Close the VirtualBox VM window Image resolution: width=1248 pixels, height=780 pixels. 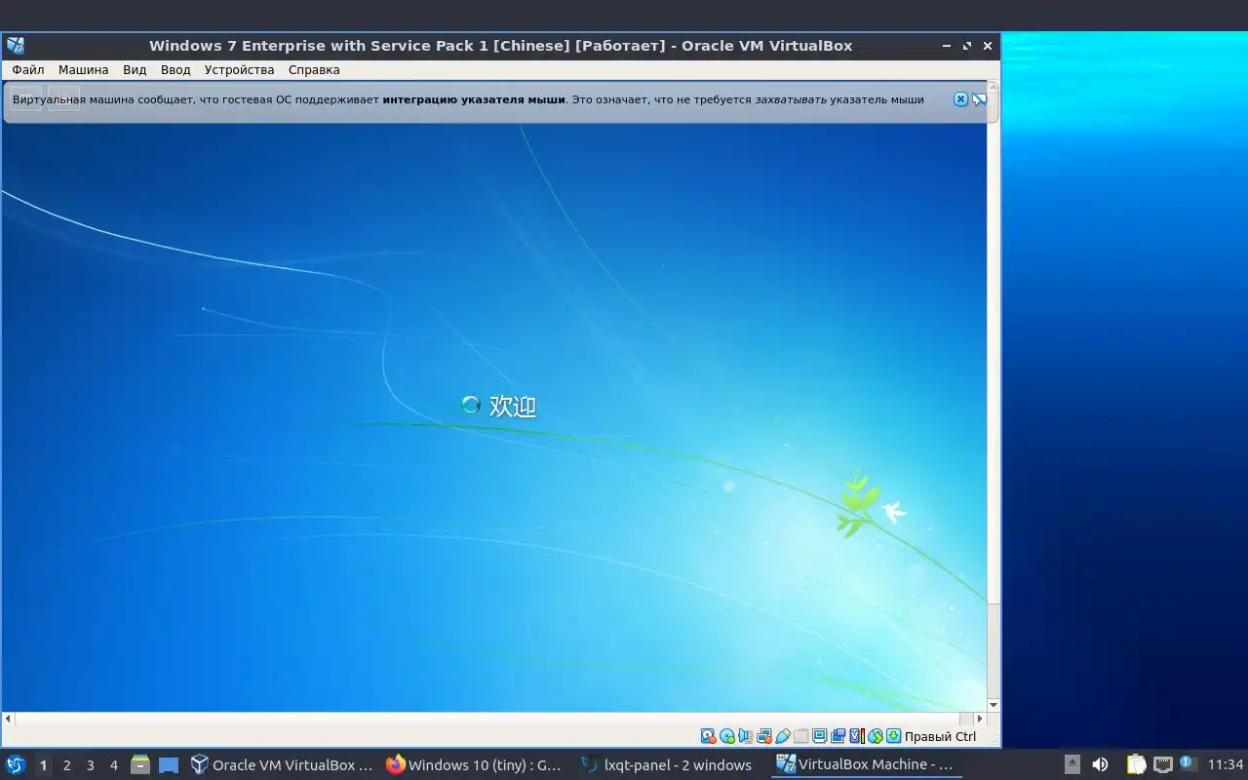pos(988,46)
